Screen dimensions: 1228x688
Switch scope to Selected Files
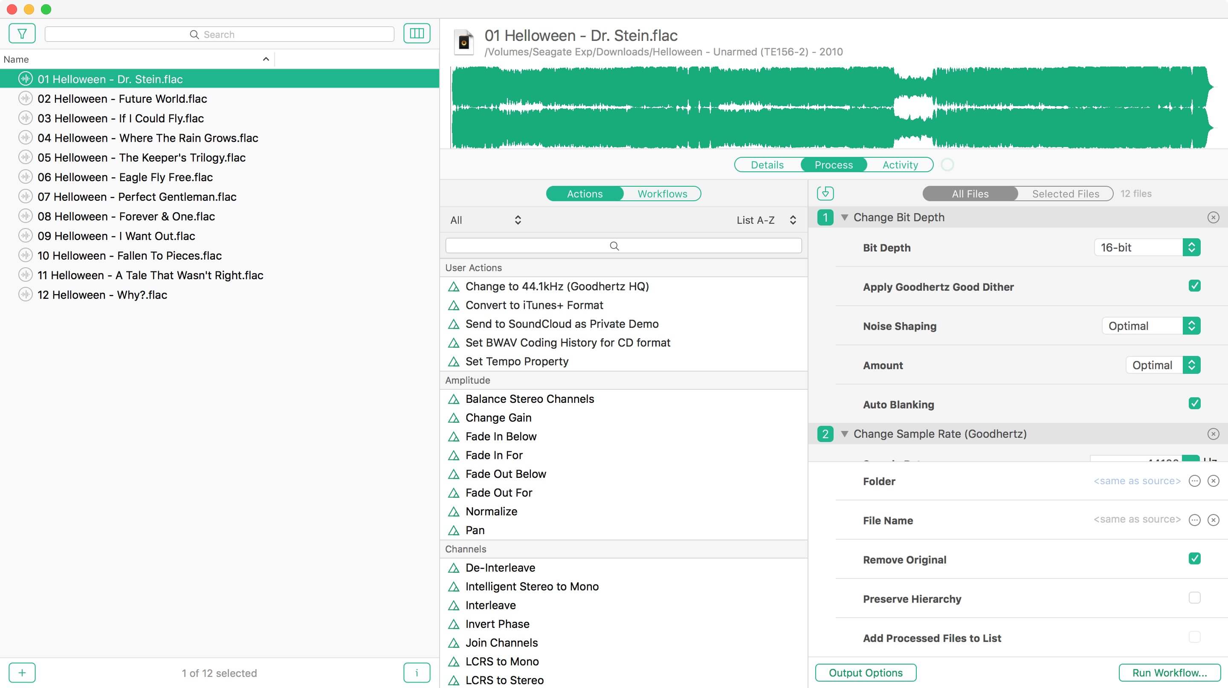click(1066, 194)
